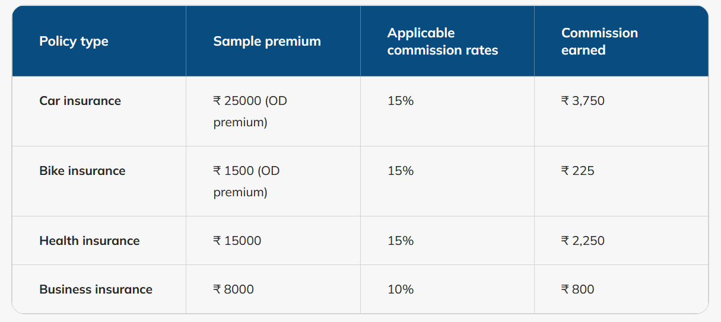This screenshot has height=322, width=721.
Task: Click the ₹ 2,250 commission cell
Action: pos(583,241)
